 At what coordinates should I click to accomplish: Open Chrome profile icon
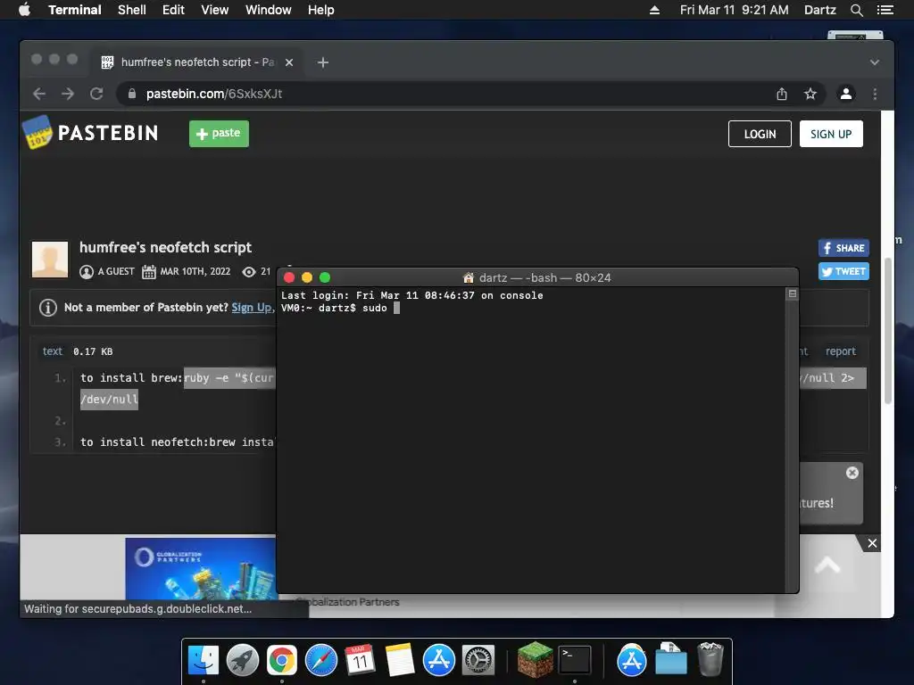click(x=846, y=94)
